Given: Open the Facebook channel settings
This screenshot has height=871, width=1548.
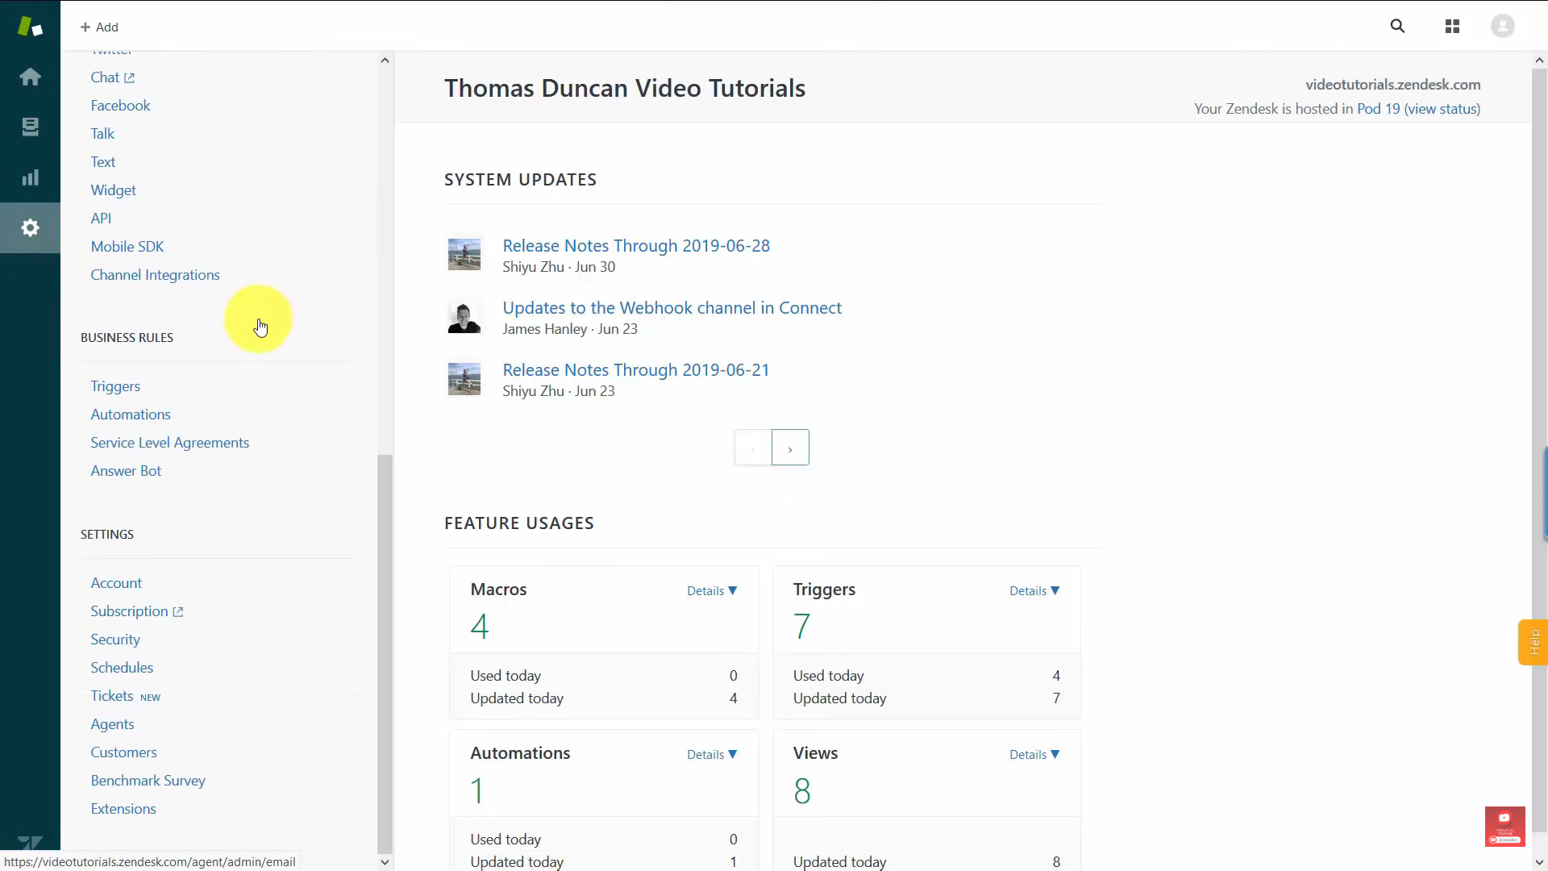Looking at the screenshot, I should click(x=120, y=106).
